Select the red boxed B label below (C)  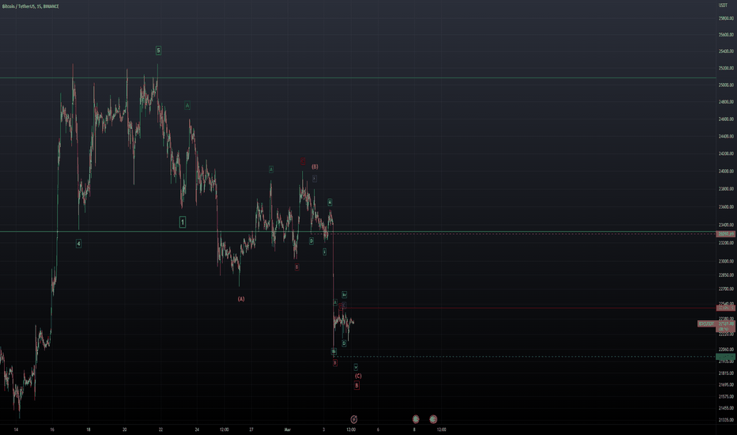pyautogui.click(x=357, y=385)
